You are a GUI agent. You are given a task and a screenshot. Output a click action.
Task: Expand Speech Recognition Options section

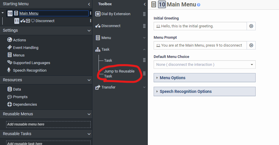[x=185, y=91]
